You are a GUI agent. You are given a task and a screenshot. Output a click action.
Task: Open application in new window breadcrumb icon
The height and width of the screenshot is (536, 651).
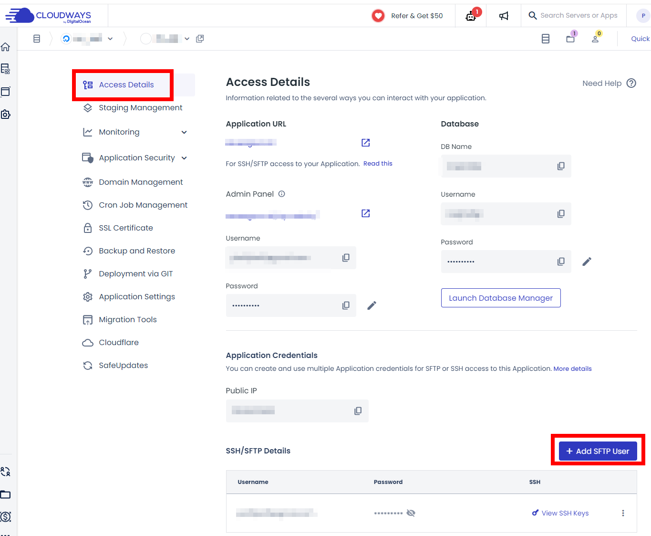pyautogui.click(x=200, y=39)
